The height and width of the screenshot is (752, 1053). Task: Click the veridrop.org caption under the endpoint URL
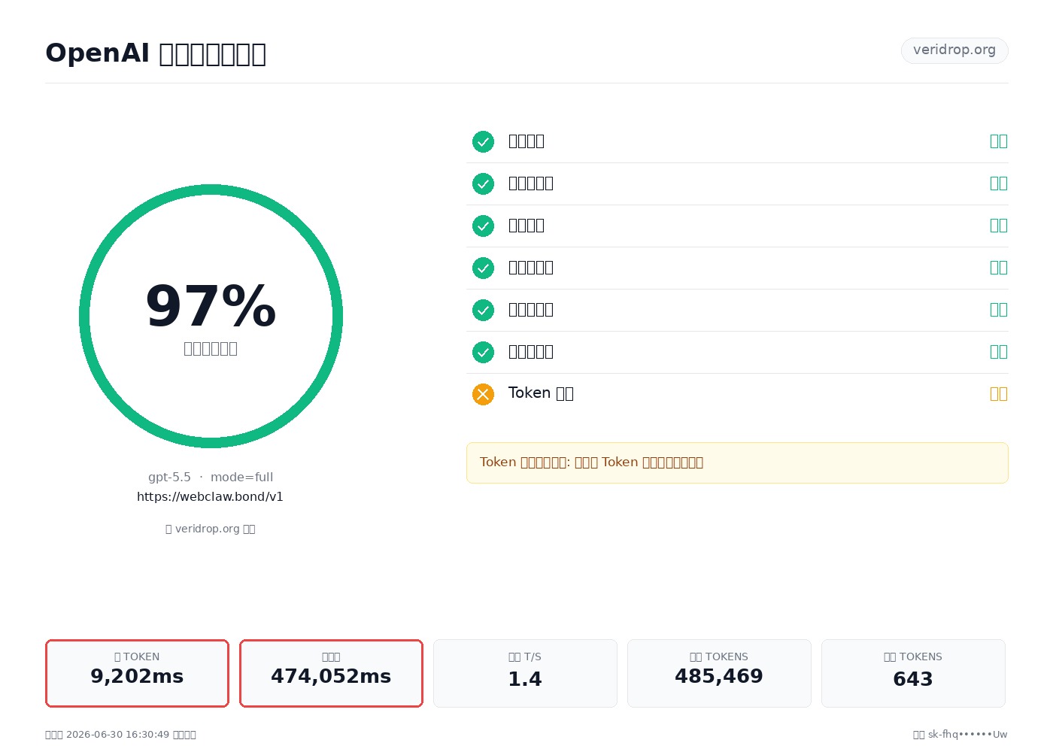[211, 529]
